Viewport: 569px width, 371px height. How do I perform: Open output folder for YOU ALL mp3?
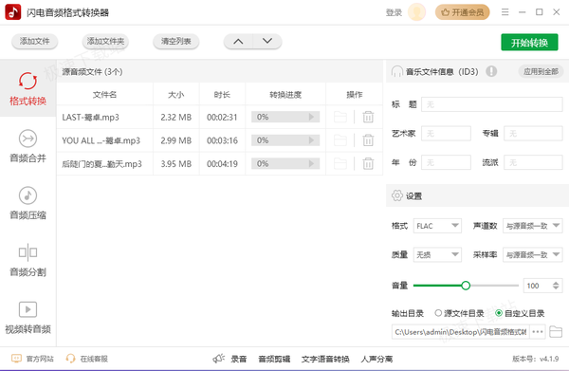click(340, 140)
